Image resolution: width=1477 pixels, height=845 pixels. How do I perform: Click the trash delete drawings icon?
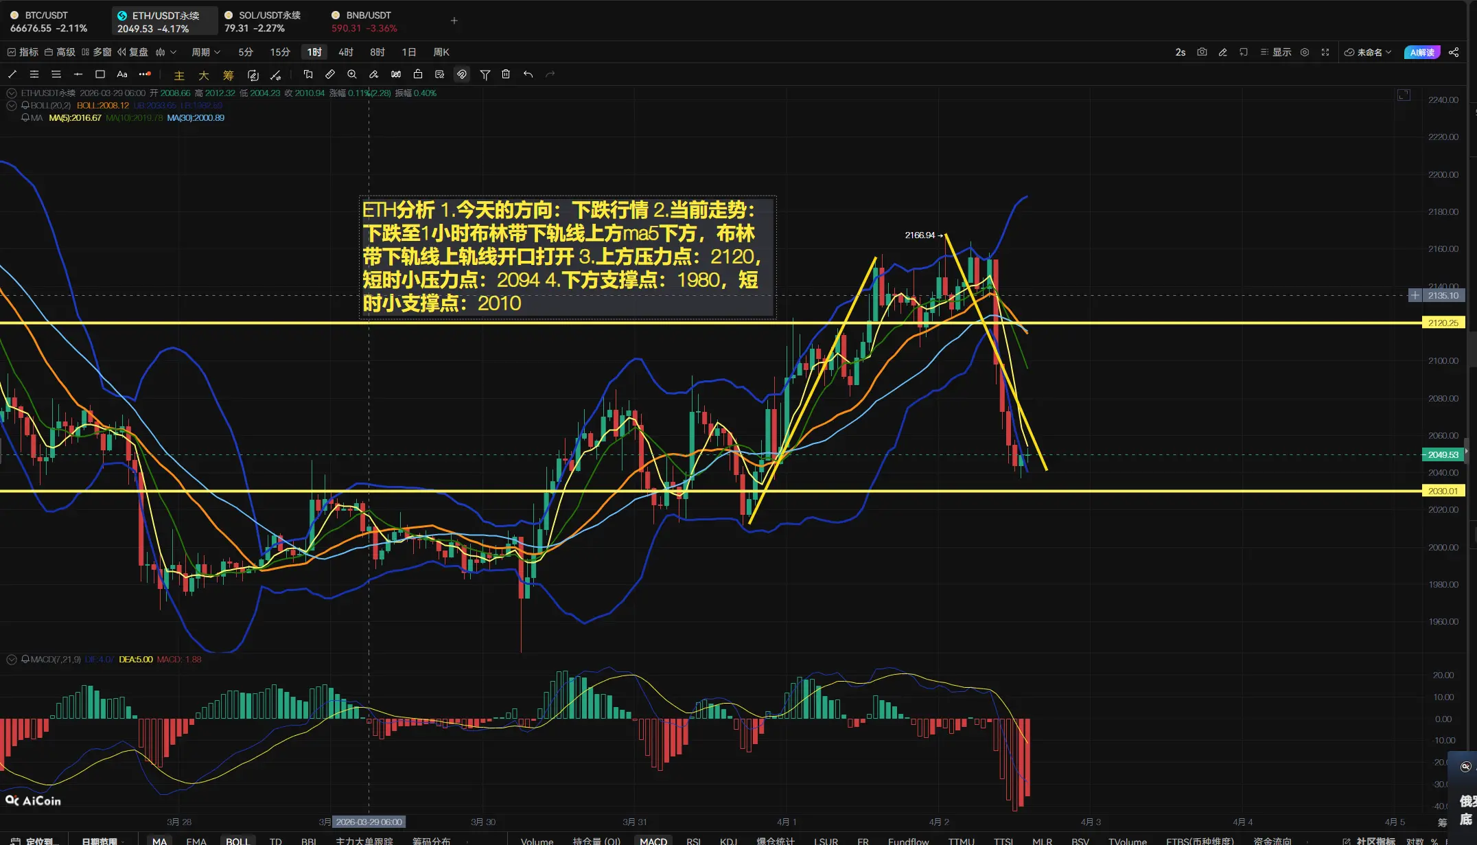506,74
